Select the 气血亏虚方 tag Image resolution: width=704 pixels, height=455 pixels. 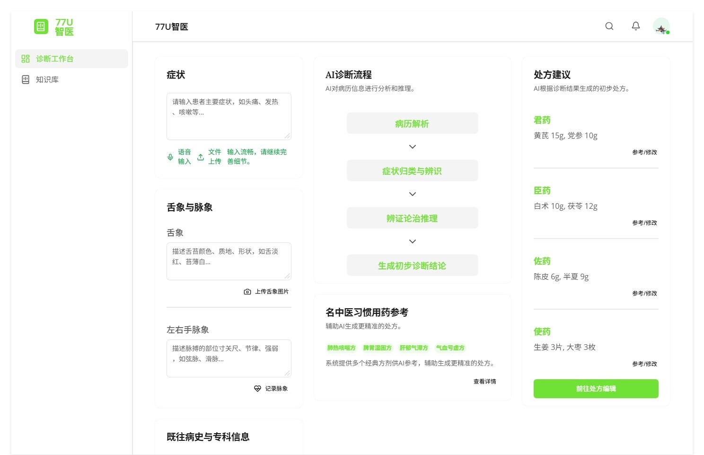[x=450, y=348]
